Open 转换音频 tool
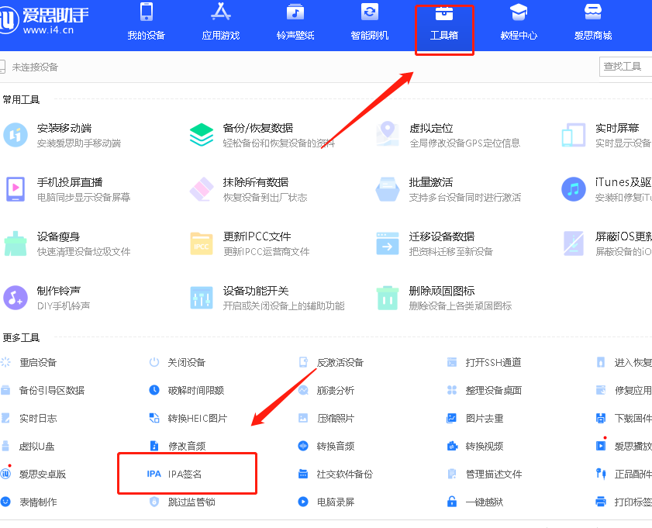Image resolution: width=652 pixels, height=528 pixels. pyautogui.click(x=326, y=446)
